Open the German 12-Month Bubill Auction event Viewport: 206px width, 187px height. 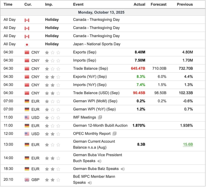[100, 126]
